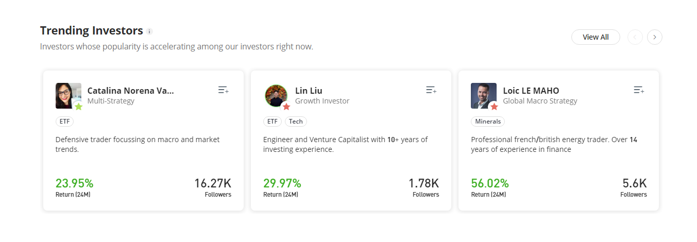This screenshot has width=697, height=242.
Task: Open Loic LE MAHO's profile photo
Action: coord(483,94)
